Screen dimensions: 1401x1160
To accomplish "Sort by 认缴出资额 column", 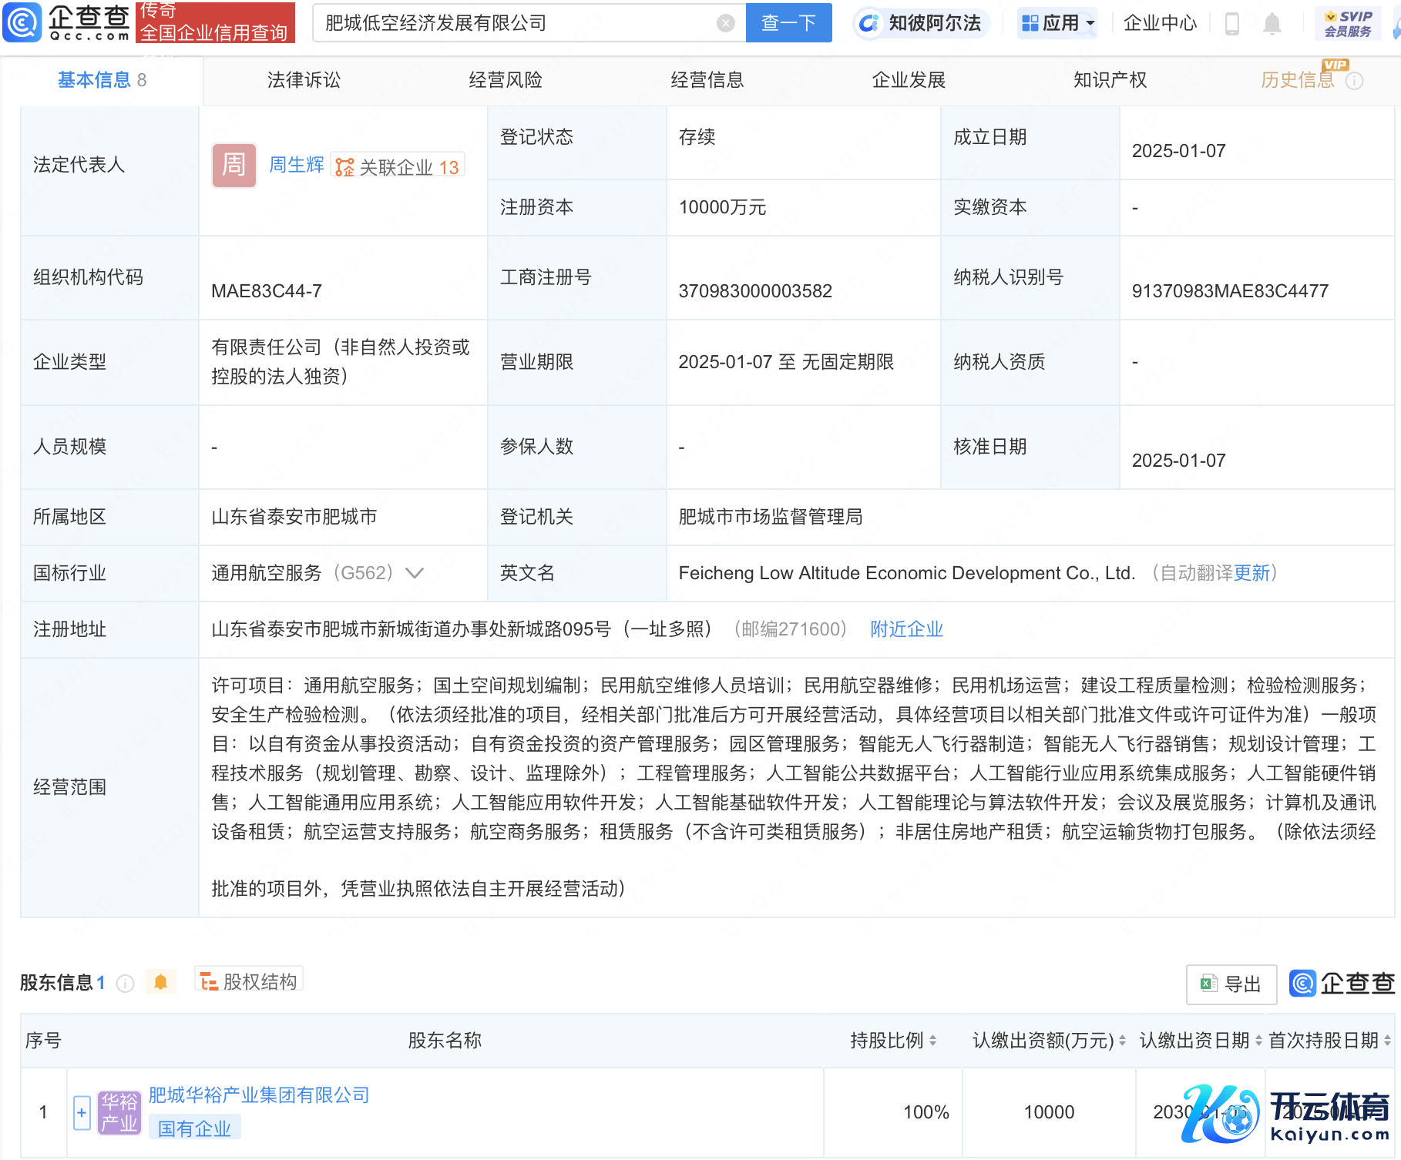I will coord(1122,1041).
